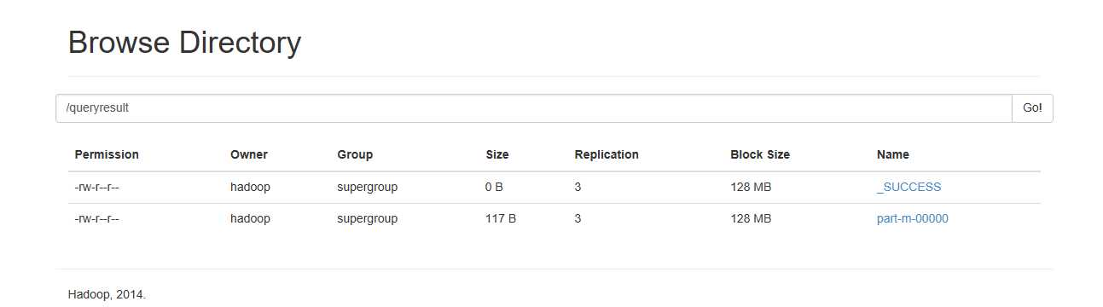Viewport: 1103px width, 307px height.
Task: Click the Permission column header
Action: point(107,155)
